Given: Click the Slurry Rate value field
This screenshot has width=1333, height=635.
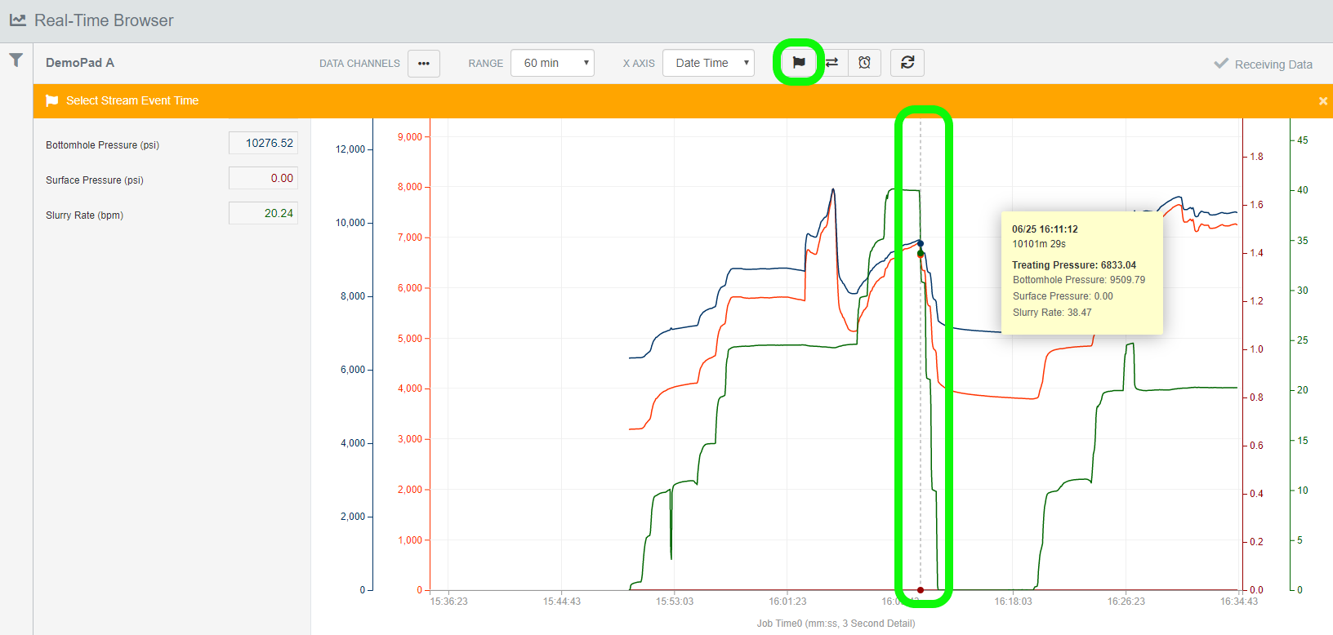Looking at the screenshot, I should [263, 213].
